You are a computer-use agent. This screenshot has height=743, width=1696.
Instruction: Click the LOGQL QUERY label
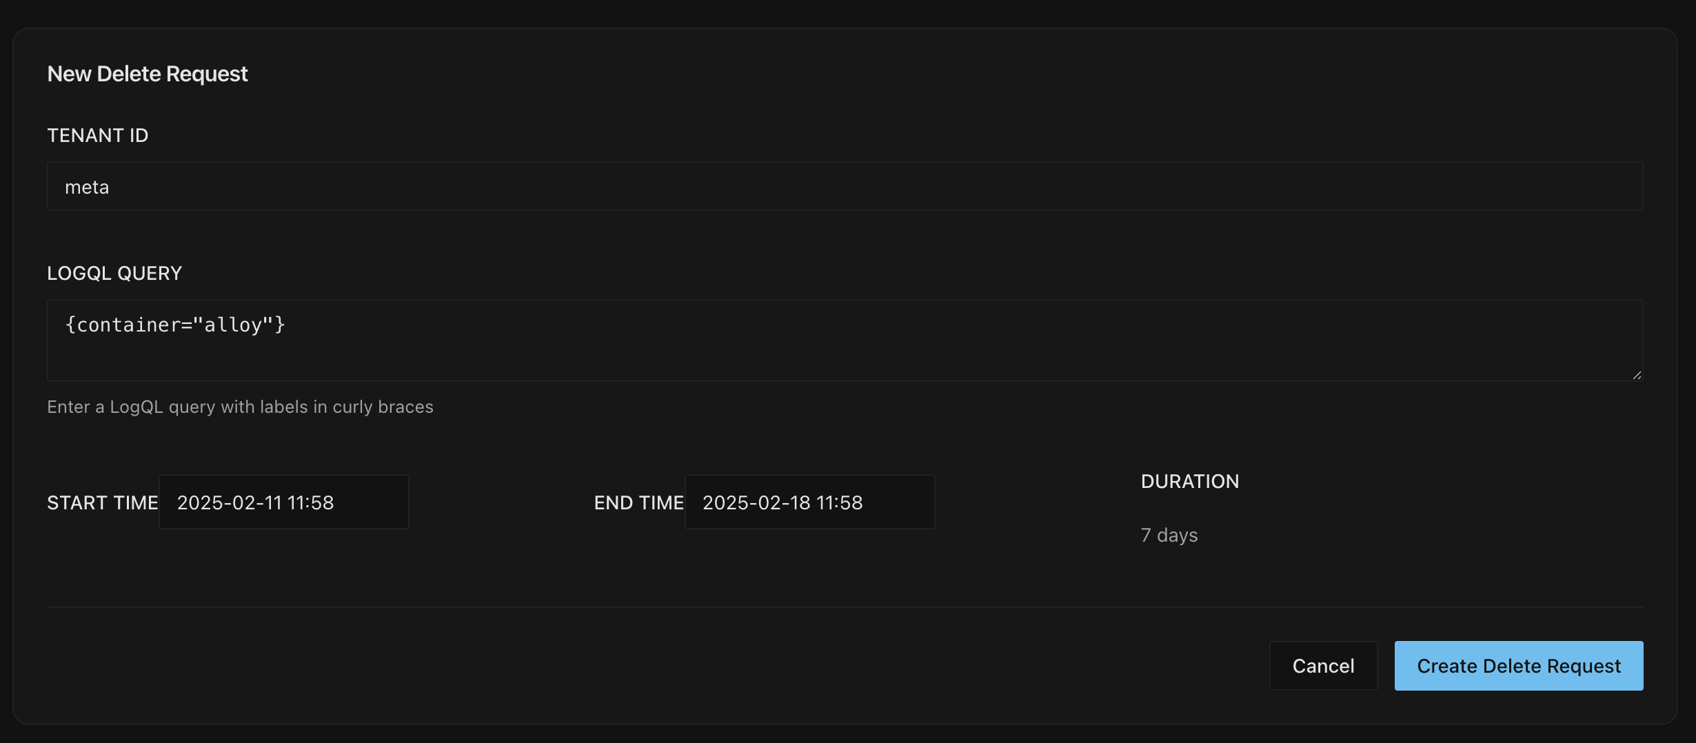(x=114, y=273)
